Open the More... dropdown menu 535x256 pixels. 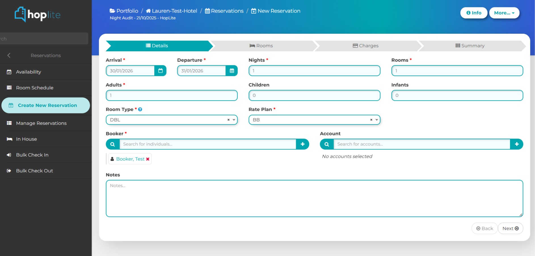[x=504, y=13]
